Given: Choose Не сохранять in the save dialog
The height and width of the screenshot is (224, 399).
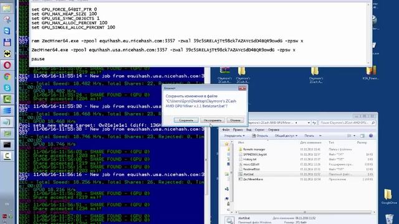Looking at the screenshot, I should 213,120.
